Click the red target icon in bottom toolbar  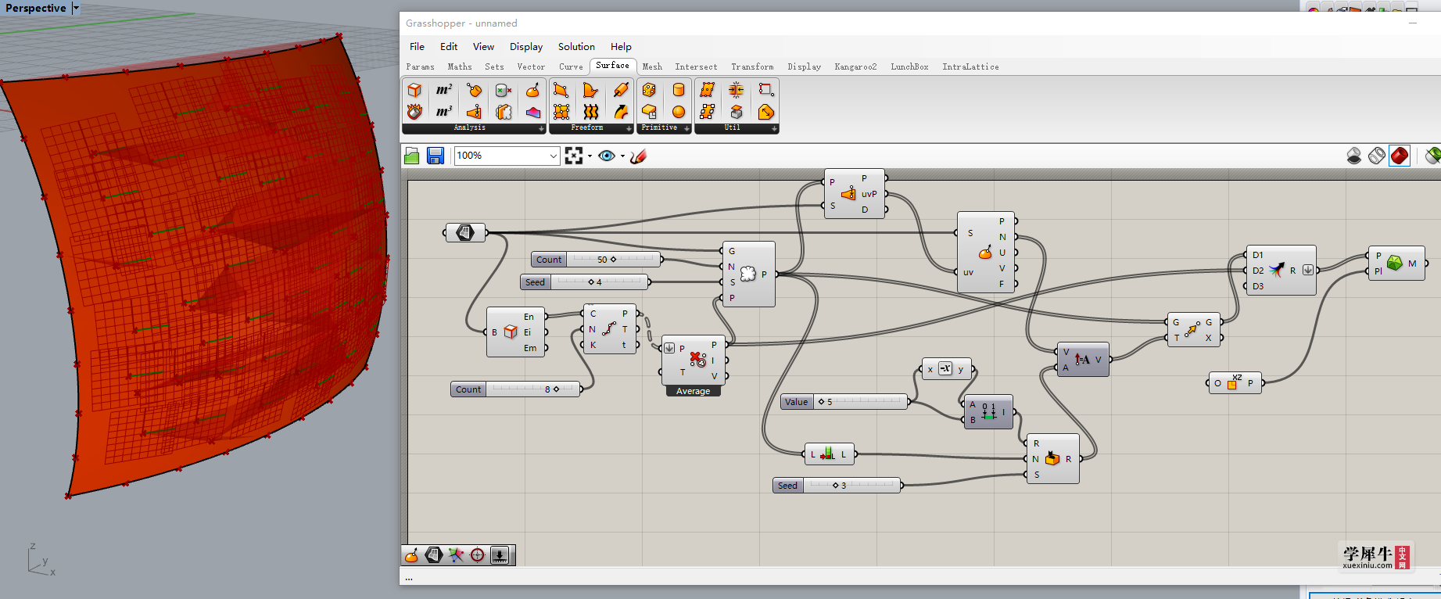(478, 555)
